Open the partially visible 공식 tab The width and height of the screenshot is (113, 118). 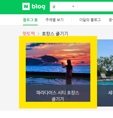point(111,20)
